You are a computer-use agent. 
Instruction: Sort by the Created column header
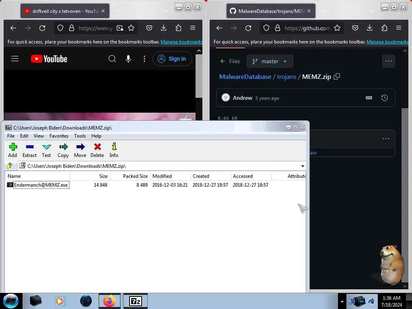pos(211,176)
